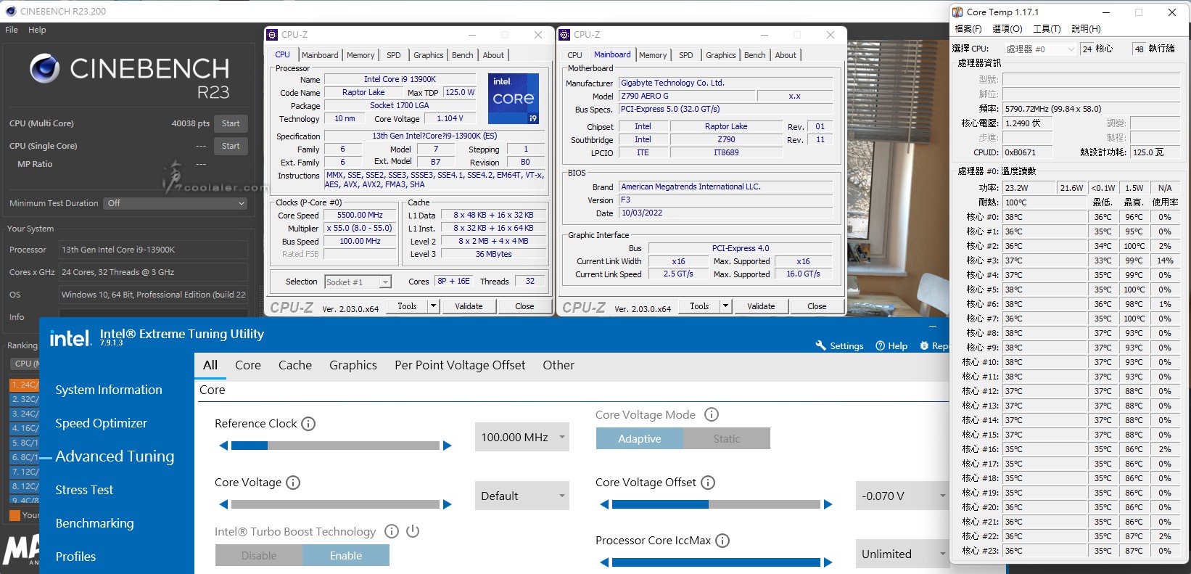Click CPU-Z Core Speed 5500.00 MHz field

point(360,216)
